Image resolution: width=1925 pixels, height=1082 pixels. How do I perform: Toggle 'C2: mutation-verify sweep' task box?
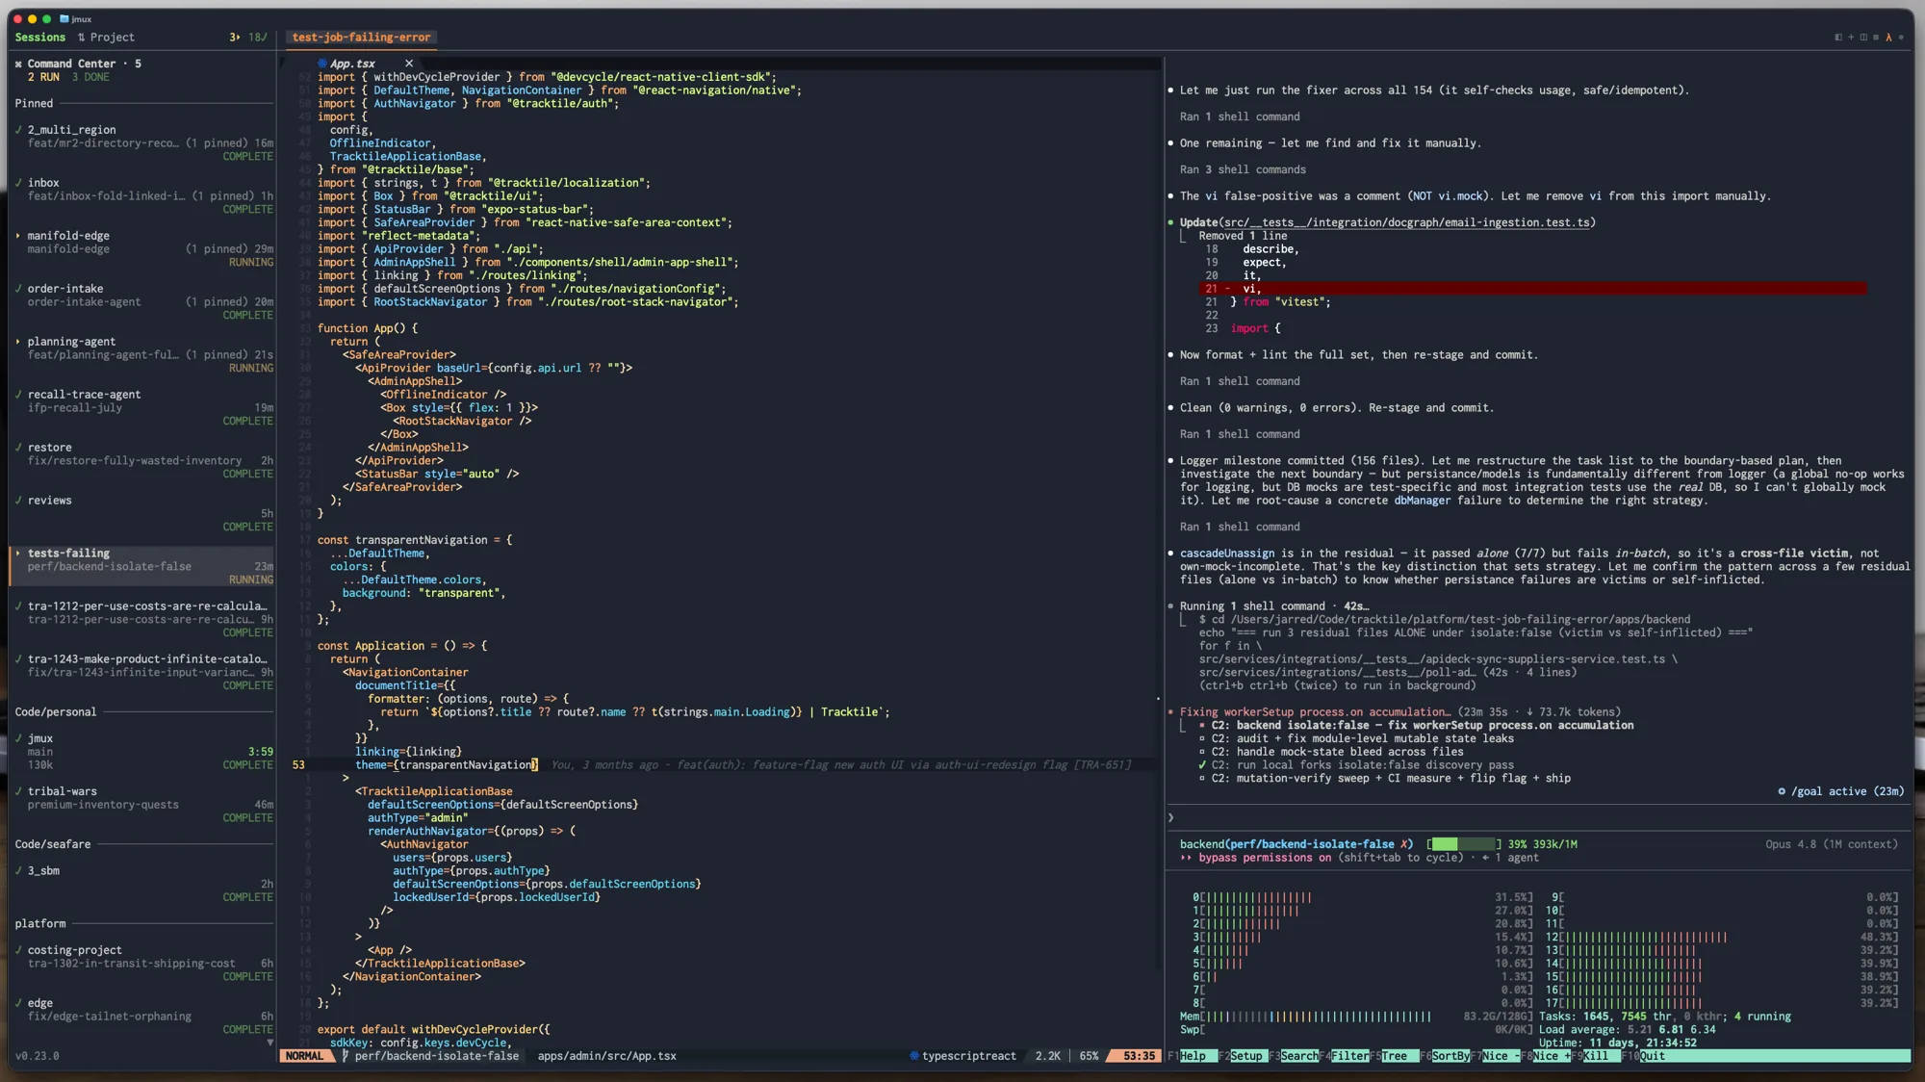(1202, 778)
